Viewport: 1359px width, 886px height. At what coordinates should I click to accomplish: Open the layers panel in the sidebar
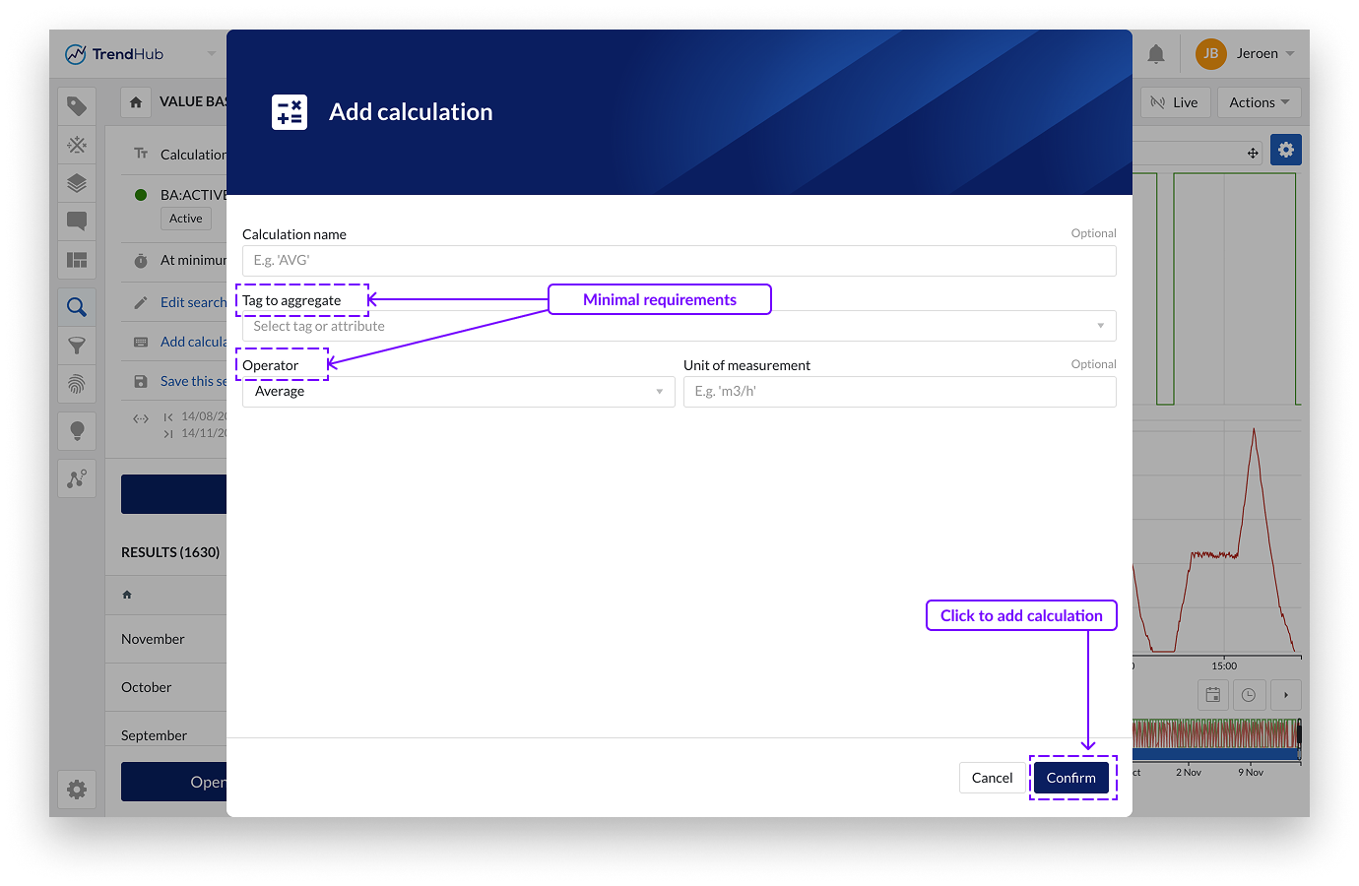point(77,183)
